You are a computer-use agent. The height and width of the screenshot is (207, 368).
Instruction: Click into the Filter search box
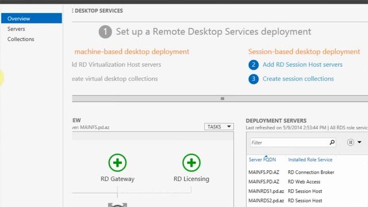coord(293,143)
